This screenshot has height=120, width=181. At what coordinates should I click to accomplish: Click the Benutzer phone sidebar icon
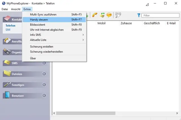[x=7, y=95]
